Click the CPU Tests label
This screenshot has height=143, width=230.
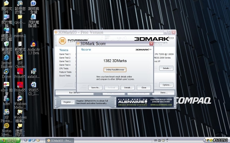(x=64, y=68)
